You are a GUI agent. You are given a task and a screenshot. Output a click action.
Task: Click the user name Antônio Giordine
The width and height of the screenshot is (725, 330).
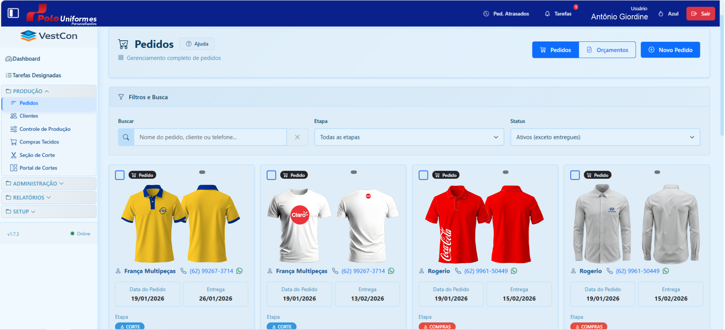[x=619, y=17]
